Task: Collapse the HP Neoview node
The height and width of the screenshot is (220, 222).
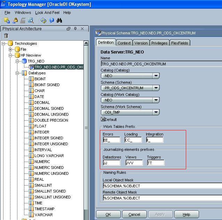Action: (x=10, y=55)
